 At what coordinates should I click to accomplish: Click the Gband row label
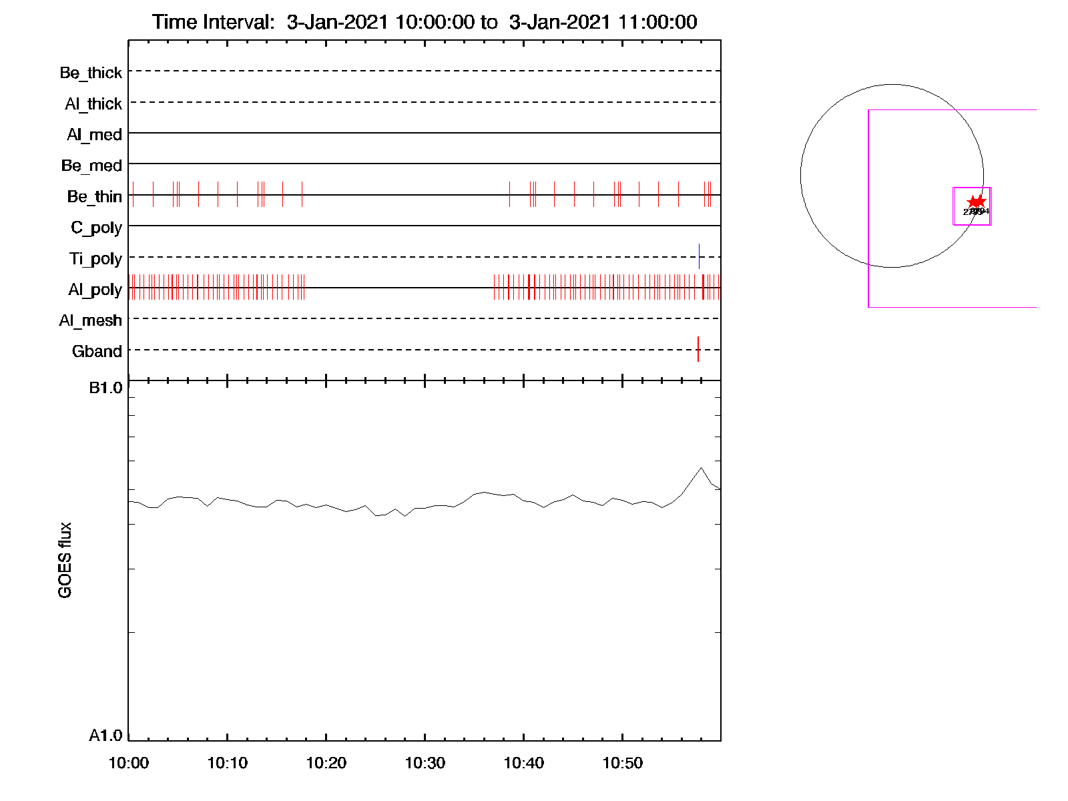coord(97,351)
